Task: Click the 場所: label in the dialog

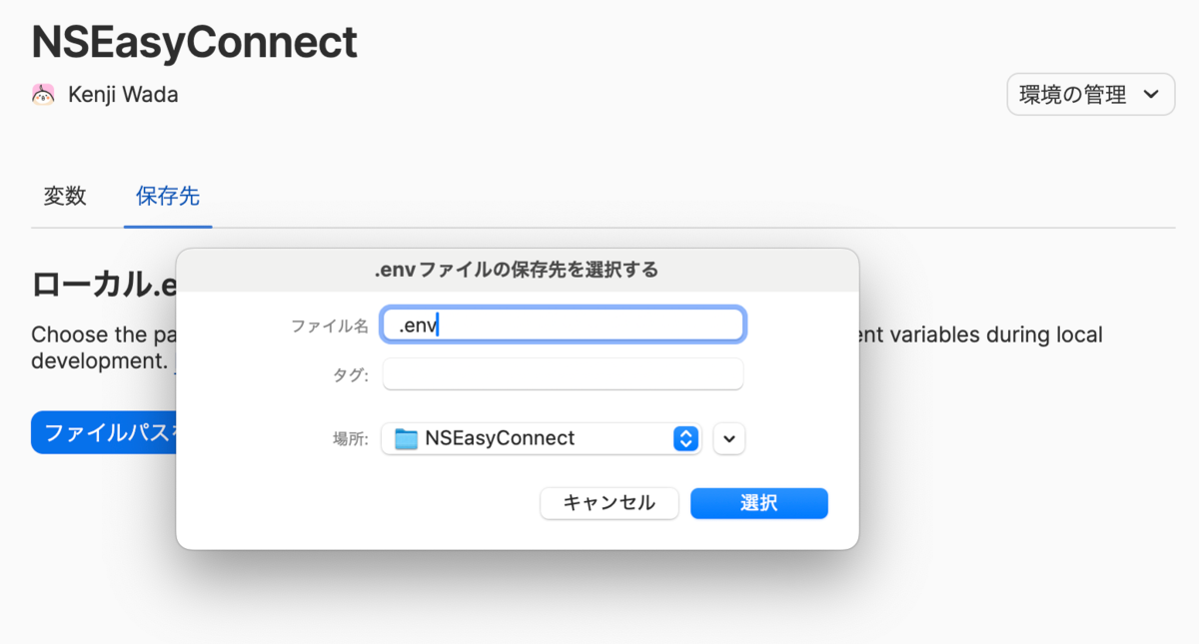Action: (350, 438)
